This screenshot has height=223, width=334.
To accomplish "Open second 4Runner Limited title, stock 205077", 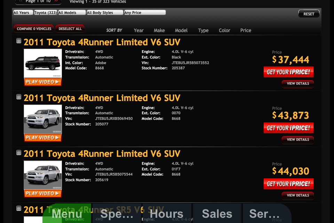I will click(102, 98).
